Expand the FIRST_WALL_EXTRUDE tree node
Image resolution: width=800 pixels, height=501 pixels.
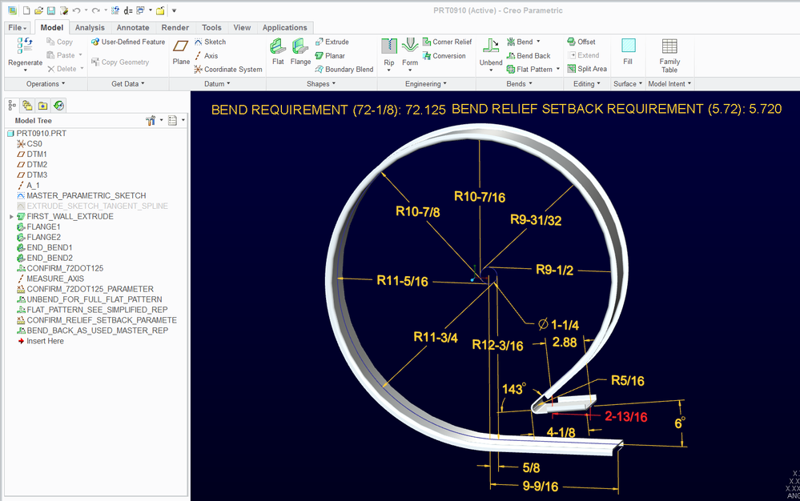[11, 217]
